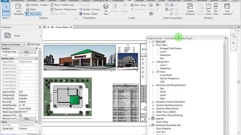This screenshot has width=241, height=135.
Task: Open Visibility/Graphics settings
Action: (37, 5)
